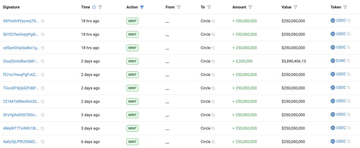
Task: Open the From column filter
Action: click(x=179, y=7)
